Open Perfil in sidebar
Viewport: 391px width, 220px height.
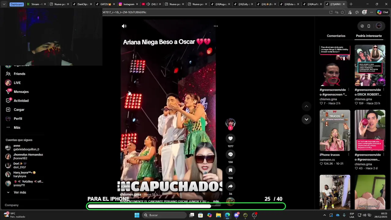[18, 119]
